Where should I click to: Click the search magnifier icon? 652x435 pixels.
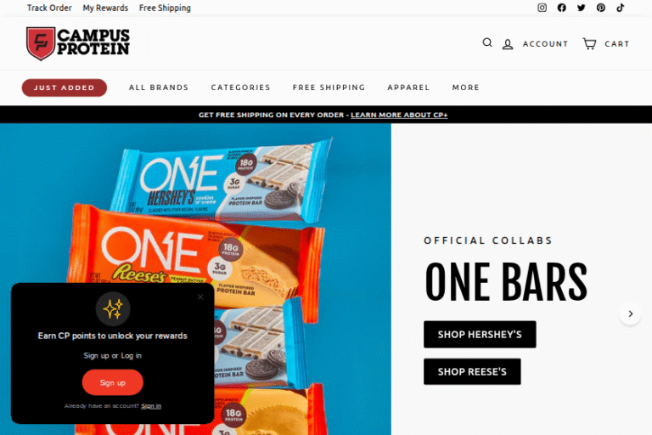487,42
